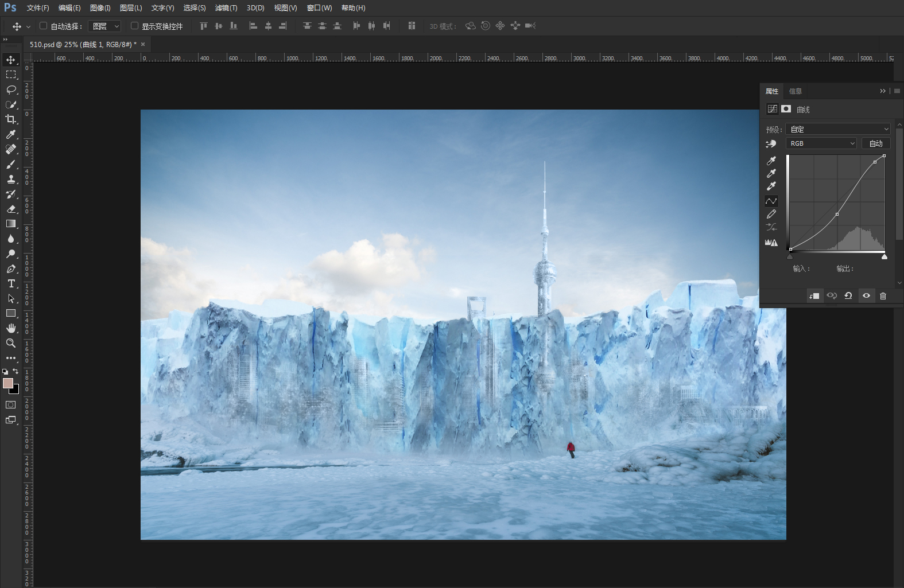
Task: Enable the 显示变换控件 checkbox
Action: pos(134,26)
